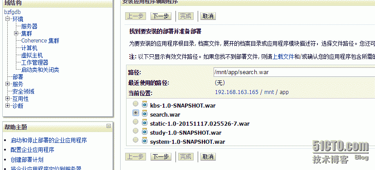Expand the 诊断 tree node
Screen dimensions: 375x170
[x=8, y=105]
